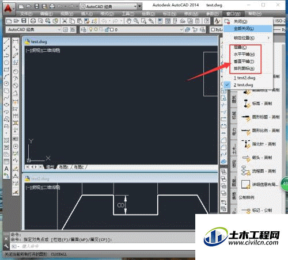The width and height of the screenshot is (288, 260).
Task: Expand quick access toolbar customize arrow
Action: pos(139,6)
